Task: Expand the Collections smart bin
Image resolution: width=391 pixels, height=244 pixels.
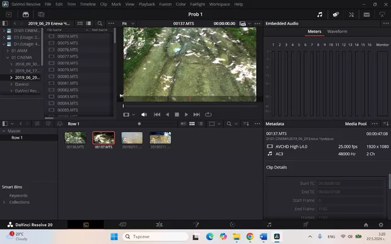Action: click(4, 202)
